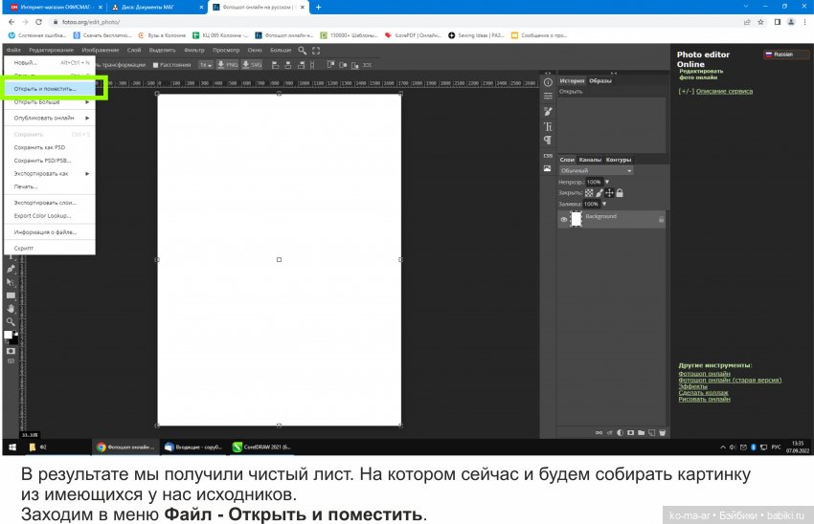Open the Редактирование menu
This screenshot has height=524, width=814.
51,51
